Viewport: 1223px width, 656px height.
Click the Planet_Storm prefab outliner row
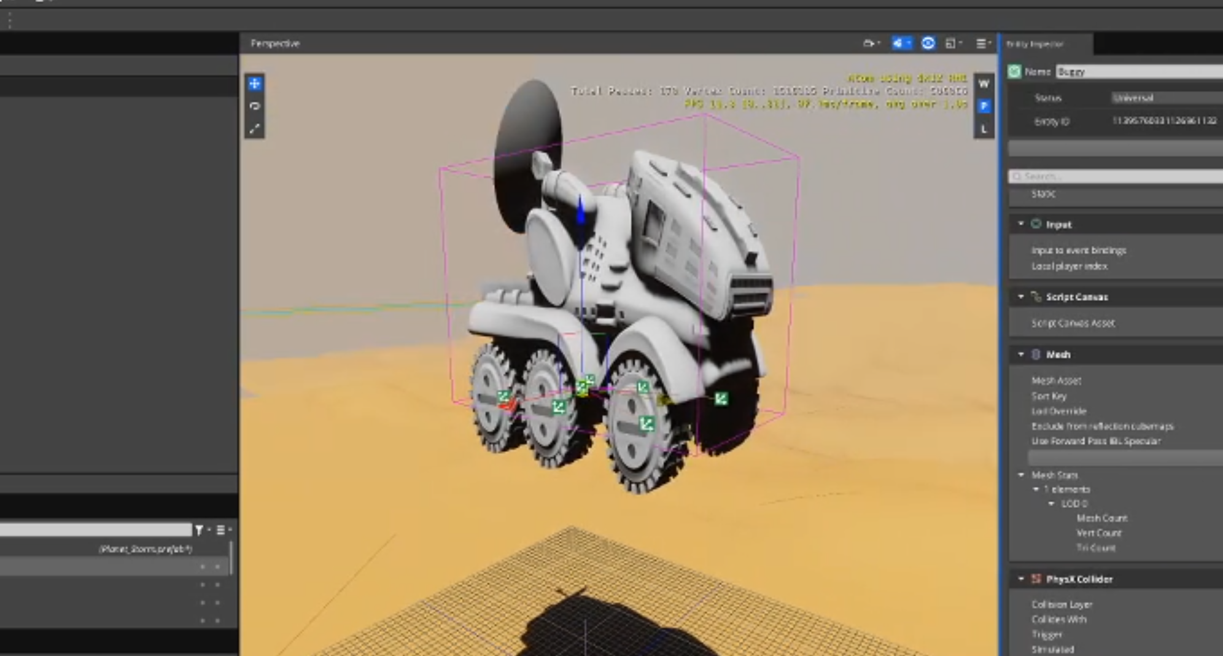click(115, 549)
